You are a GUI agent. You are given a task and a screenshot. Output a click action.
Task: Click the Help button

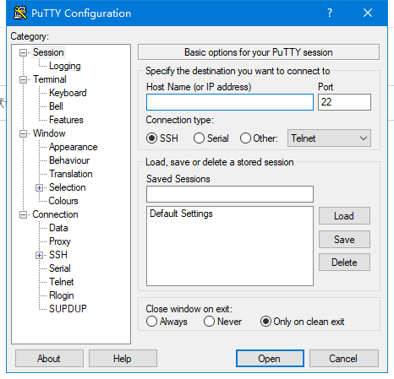pyautogui.click(x=123, y=359)
